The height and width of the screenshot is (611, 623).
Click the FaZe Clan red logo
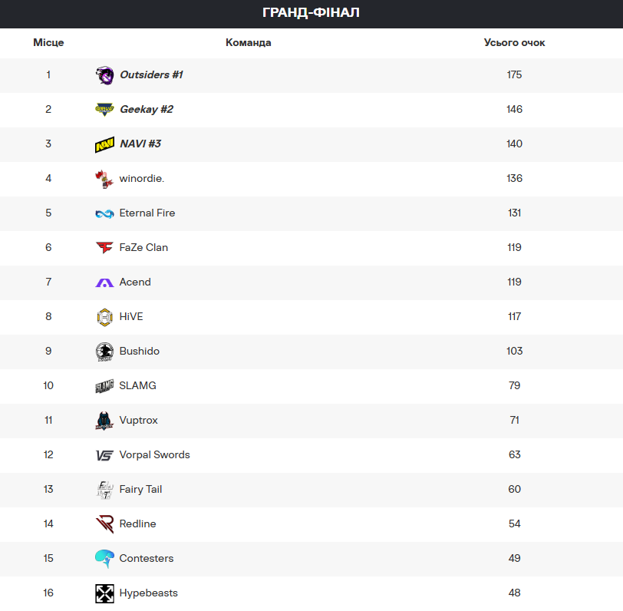[104, 248]
